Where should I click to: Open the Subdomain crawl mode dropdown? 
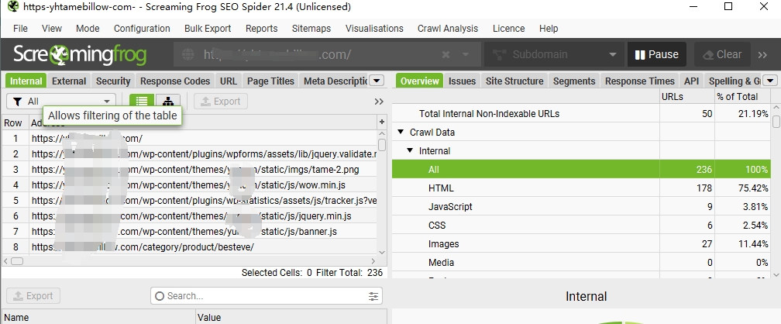pos(554,54)
